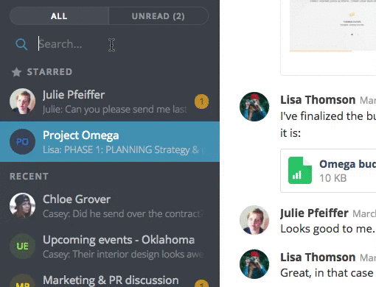The height and width of the screenshot is (287, 376).
Task: Open the Julie Pfeiffer conversation
Action: 110,102
